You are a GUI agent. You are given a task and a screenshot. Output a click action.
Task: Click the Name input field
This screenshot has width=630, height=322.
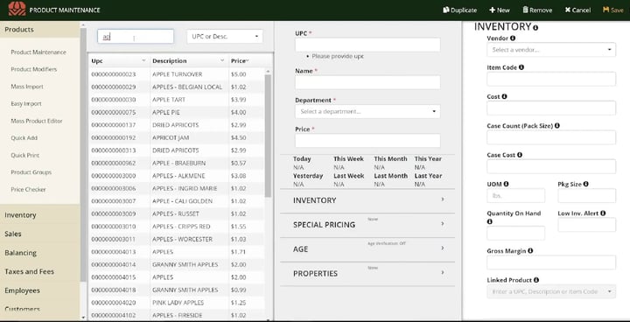point(367,82)
